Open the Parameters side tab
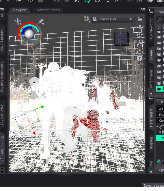This screenshot has height=191, width=164. (x=151, y=117)
